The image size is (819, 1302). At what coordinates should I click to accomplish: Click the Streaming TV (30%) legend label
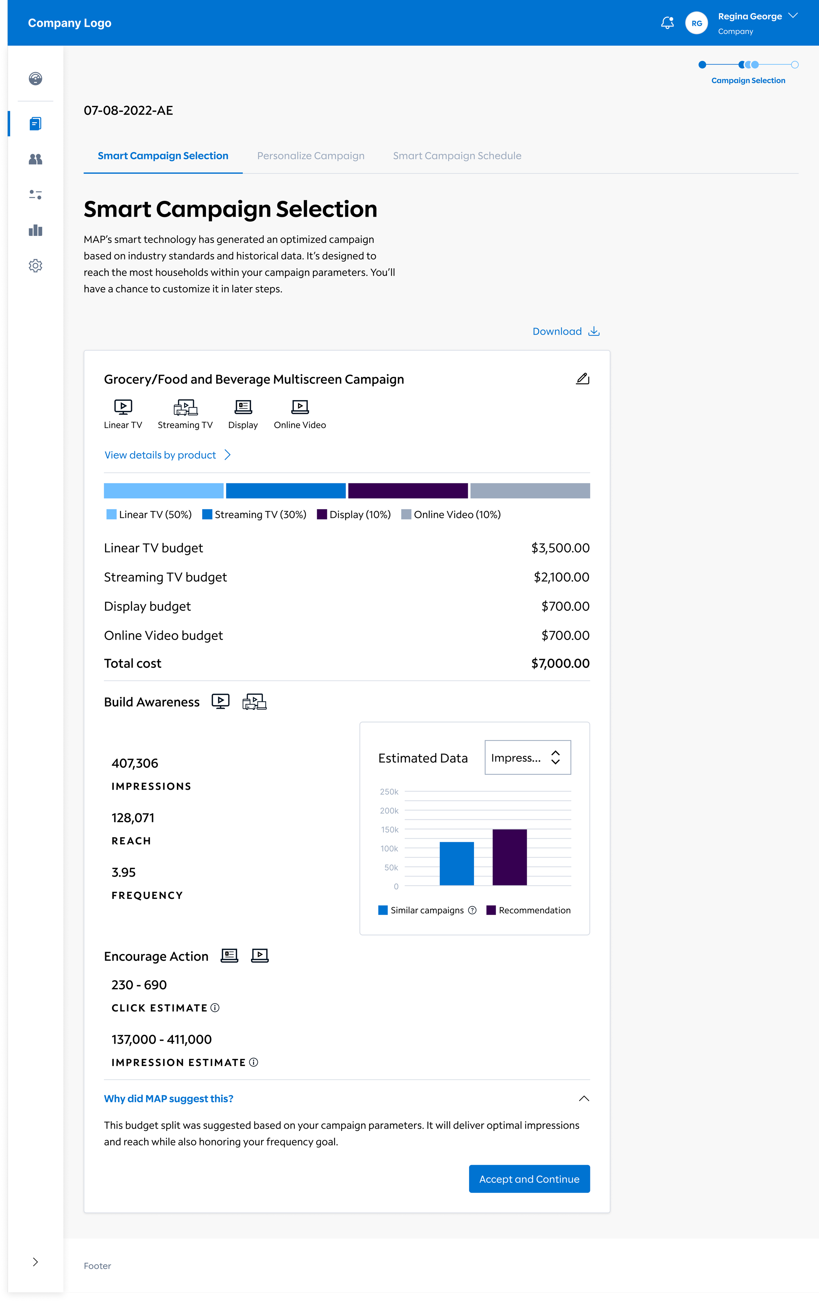click(260, 514)
